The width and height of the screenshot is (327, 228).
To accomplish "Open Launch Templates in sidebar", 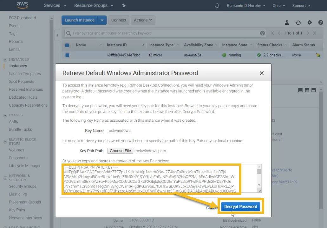I will [25, 74].
